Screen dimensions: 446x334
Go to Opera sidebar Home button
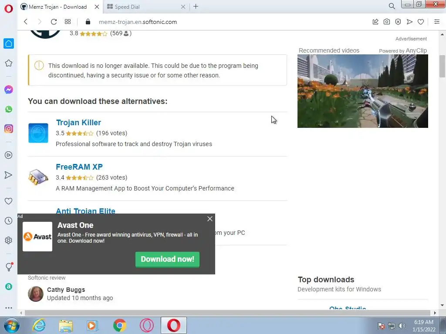pyautogui.click(x=9, y=43)
